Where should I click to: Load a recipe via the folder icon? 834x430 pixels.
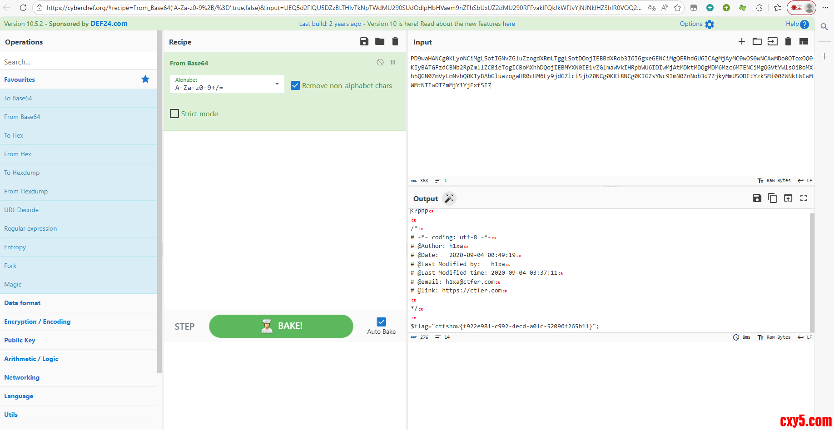tap(380, 42)
